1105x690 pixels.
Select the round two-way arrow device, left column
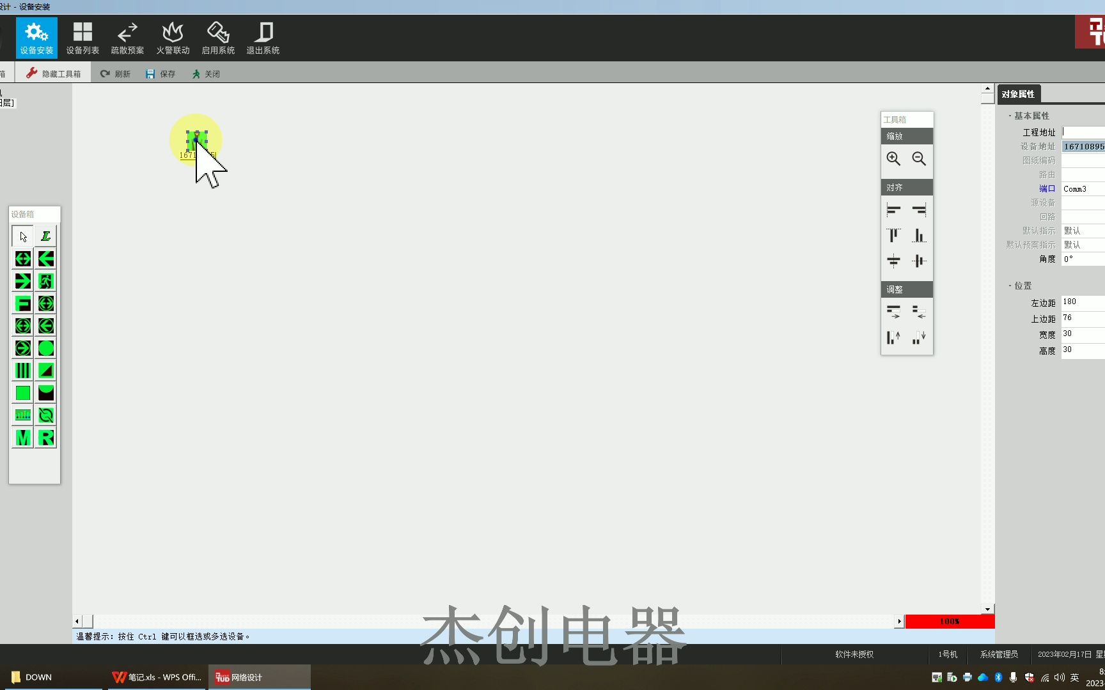pyautogui.click(x=23, y=326)
